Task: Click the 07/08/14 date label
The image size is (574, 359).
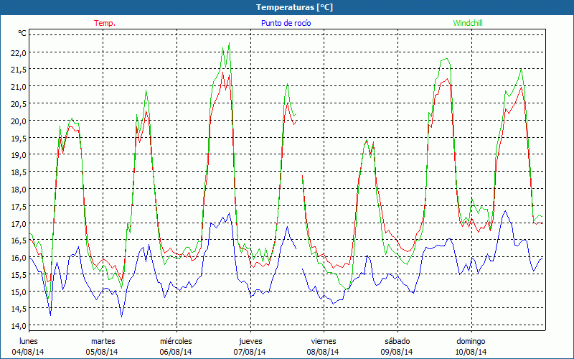Action: [250, 352]
